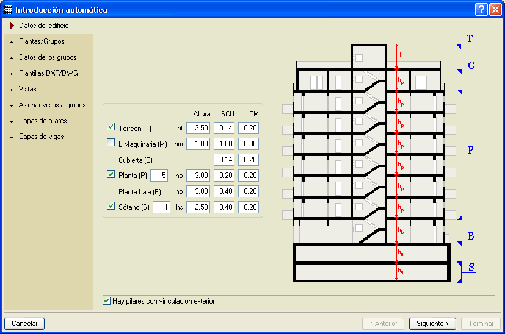Open the Plantas/Grupos step
505x334 pixels.
[x=42, y=41]
